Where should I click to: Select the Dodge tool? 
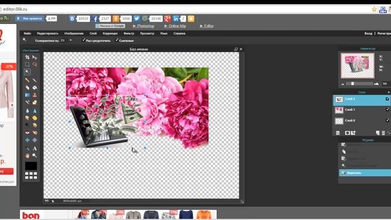click(x=27, y=125)
